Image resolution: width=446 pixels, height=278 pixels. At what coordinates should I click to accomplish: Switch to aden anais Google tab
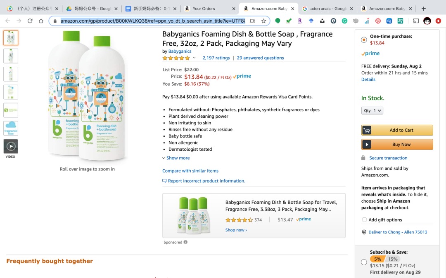pos(327,9)
